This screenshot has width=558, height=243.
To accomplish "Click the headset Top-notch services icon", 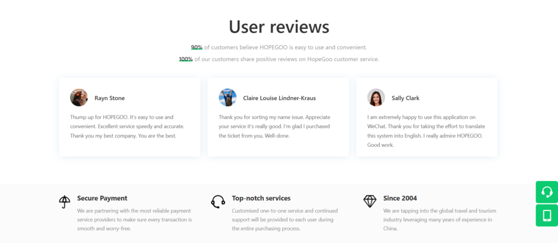I will click(x=218, y=202).
